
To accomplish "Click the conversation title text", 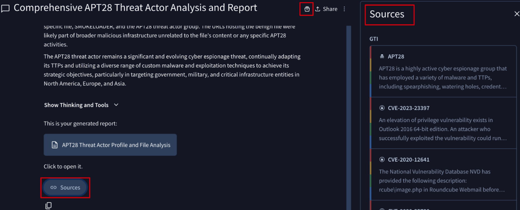I will [x=135, y=8].
